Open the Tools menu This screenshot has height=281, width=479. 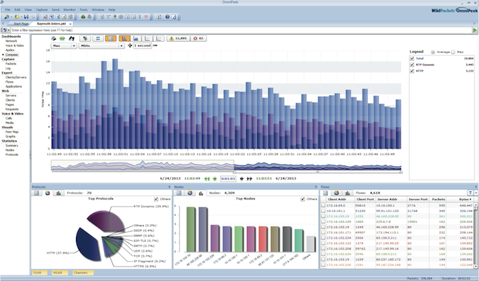point(83,10)
